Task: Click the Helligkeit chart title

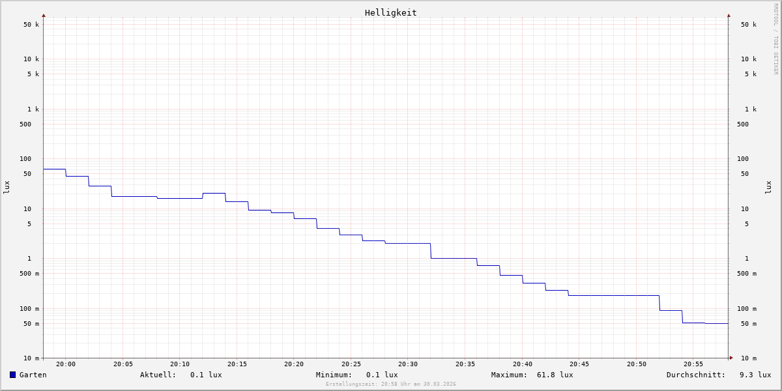Action: [x=390, y=12]
